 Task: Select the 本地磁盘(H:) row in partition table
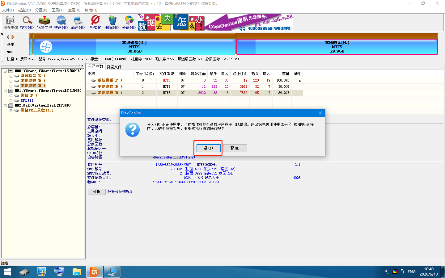point(194,93)
